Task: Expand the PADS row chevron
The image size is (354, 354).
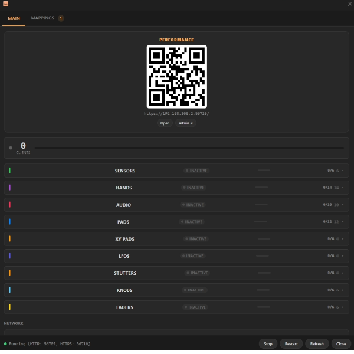Action: coord(342,222)
